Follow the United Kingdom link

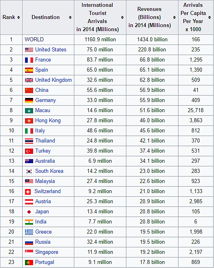(53, 80)
